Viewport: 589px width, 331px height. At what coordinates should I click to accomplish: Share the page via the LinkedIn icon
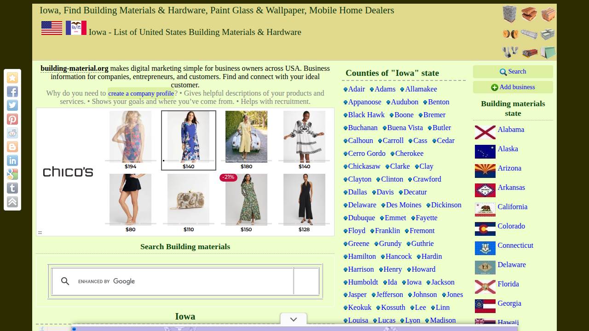pyautogui.click(x=12, y=160)
